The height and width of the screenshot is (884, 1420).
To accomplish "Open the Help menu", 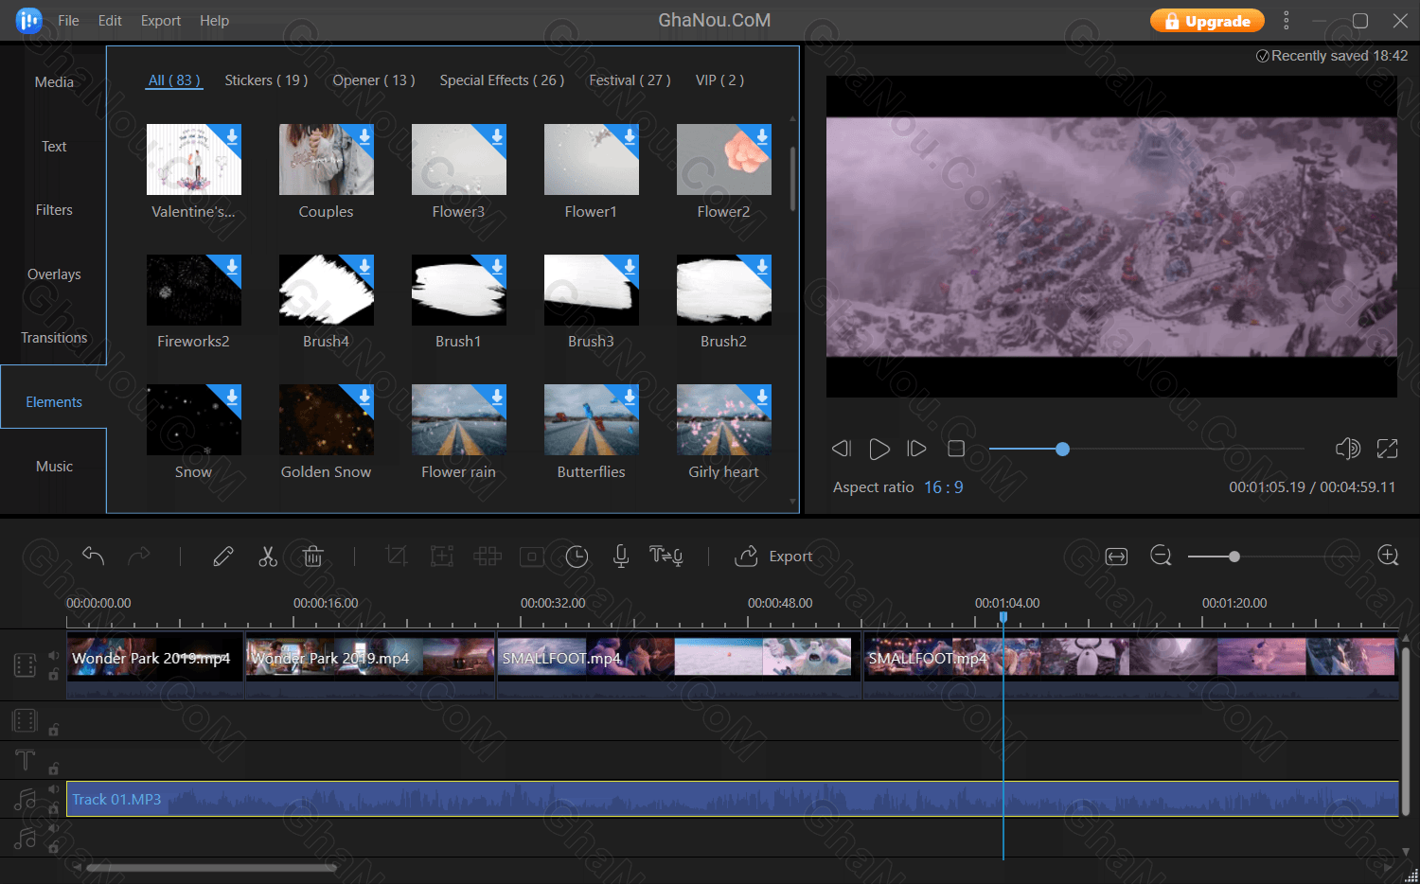I will (x=214, y=21).
